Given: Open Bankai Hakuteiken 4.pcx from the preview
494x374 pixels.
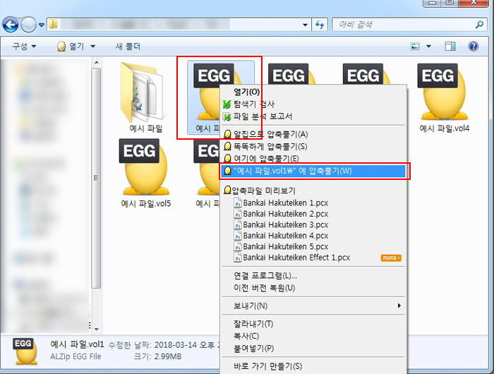Looking at the screenshot, I should click(x=281, y=236).
